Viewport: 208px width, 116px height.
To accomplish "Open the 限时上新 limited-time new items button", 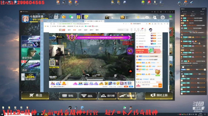I will [159, 95].
